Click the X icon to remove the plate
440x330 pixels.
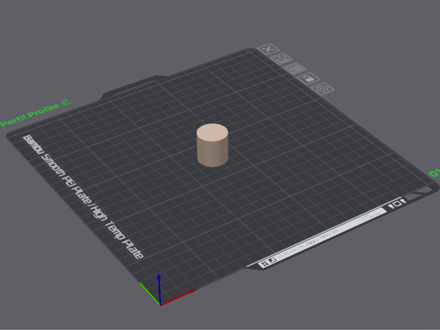[x=268, y=49]
